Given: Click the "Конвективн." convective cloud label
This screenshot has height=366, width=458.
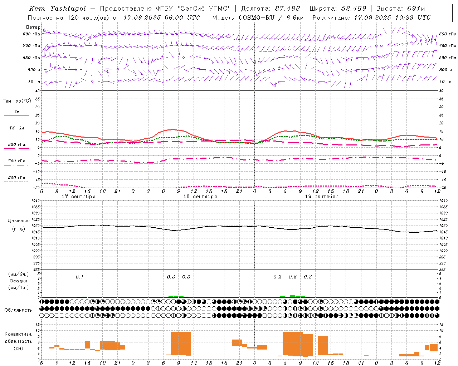Looking at the screenshot, I should click(x=18, y=334).
